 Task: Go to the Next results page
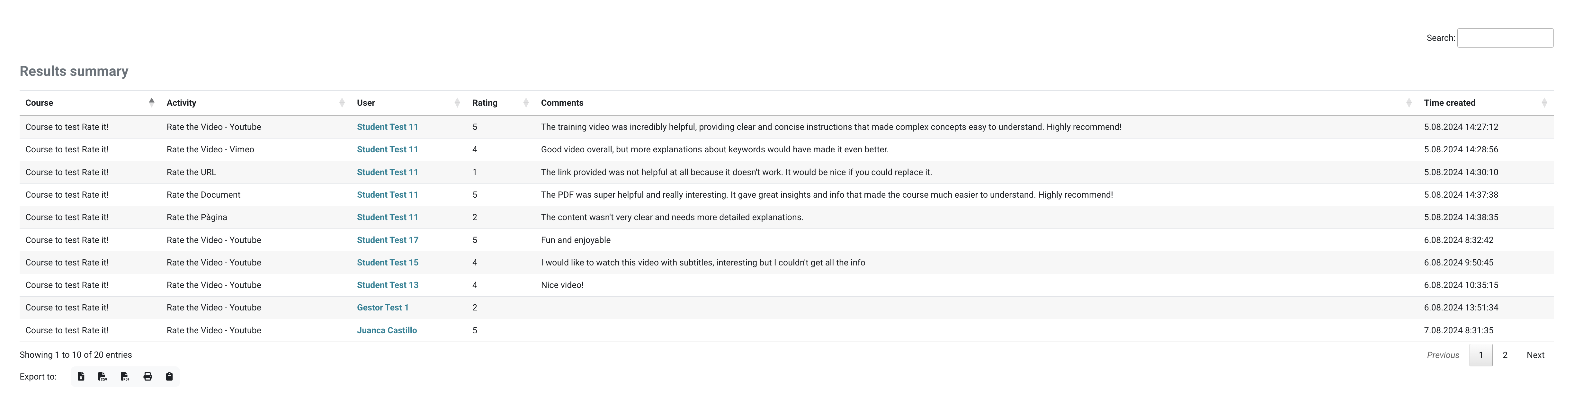[x=1535, y=355]
